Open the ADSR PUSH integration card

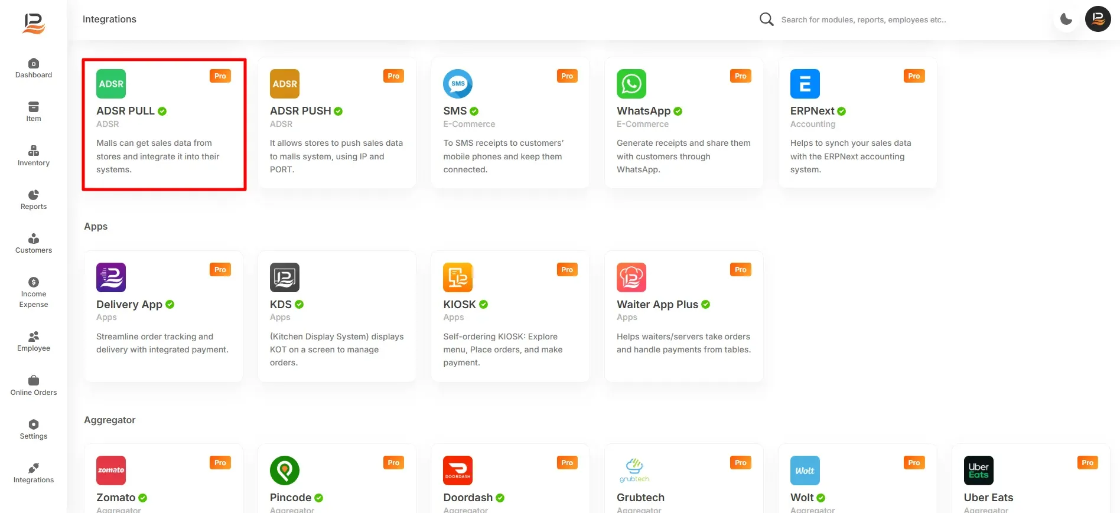click(337, 123)
